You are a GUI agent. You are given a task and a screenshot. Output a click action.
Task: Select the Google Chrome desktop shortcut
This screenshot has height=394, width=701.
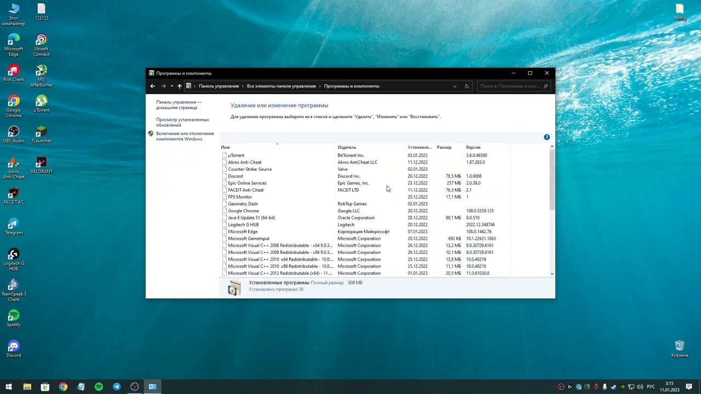pos(14,107)
